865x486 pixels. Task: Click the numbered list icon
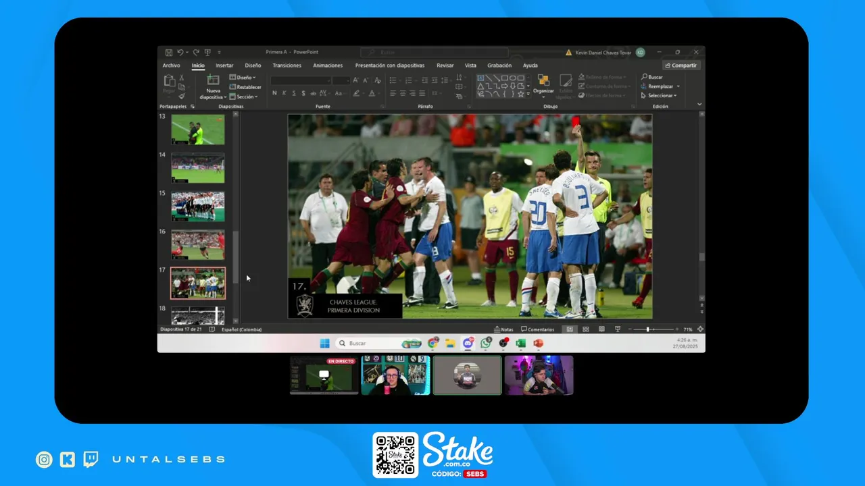pyautogui.click(x=407, y=80)
